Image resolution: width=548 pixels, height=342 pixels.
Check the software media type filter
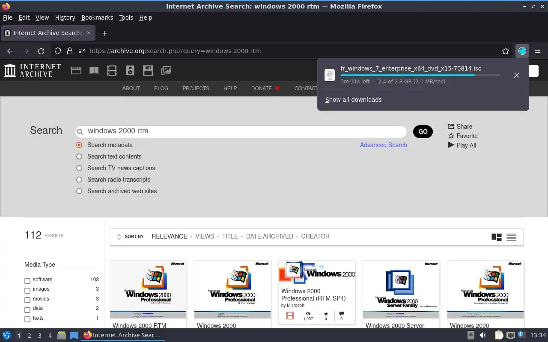(27, 281)
